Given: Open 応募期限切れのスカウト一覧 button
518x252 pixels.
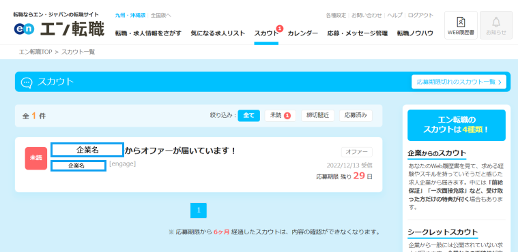Looking at the screenshot, I should [459, 82].
